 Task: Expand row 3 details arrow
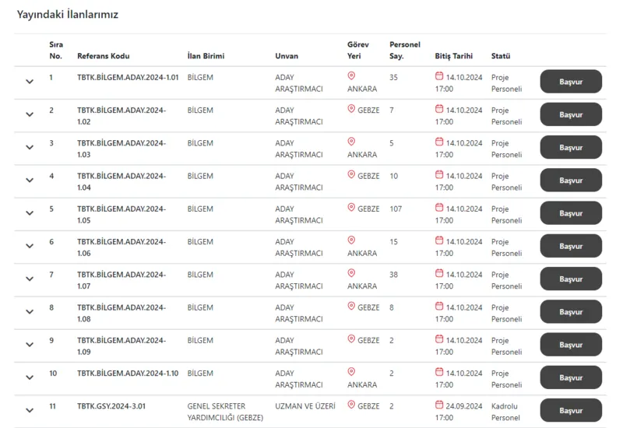point(30,147)
